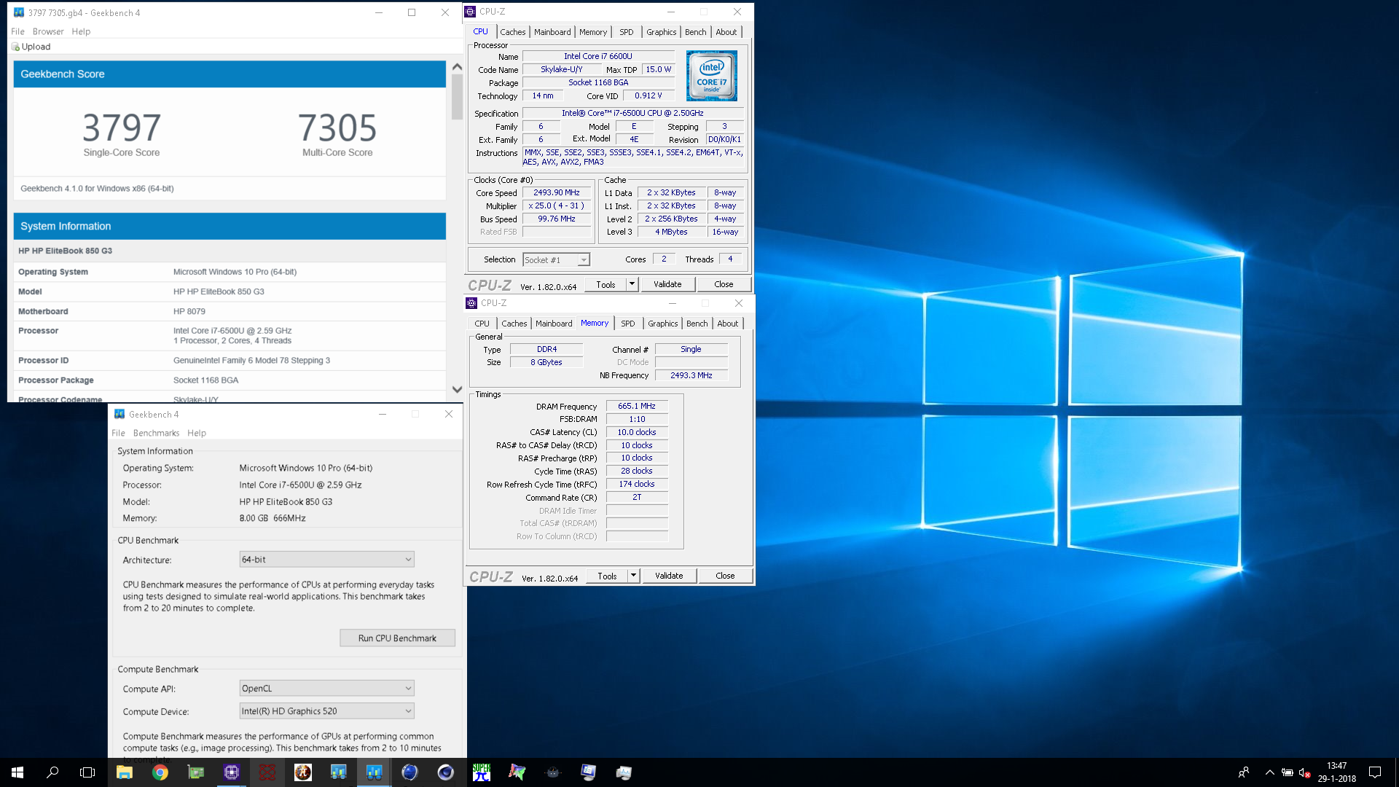The image size is (1399, 787).
Task: Launch Google Chrome from the taskbar
Action: tap(160, 772)
